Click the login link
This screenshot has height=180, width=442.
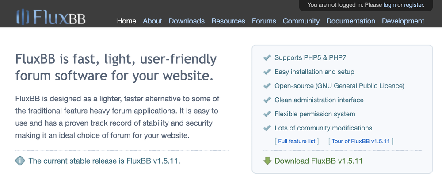pyautogui.click(x=389, y=5)
